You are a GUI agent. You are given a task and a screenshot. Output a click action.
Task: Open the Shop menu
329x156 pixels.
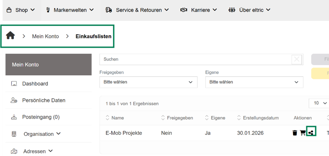(21, 10)
